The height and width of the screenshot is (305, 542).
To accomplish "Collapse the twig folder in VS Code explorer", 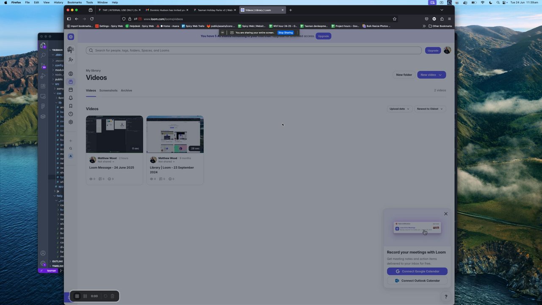I will (x=58, y=196).
